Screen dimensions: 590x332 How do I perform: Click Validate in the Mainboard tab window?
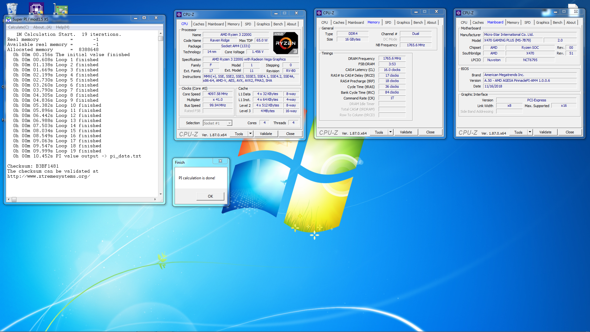(545, 132)
